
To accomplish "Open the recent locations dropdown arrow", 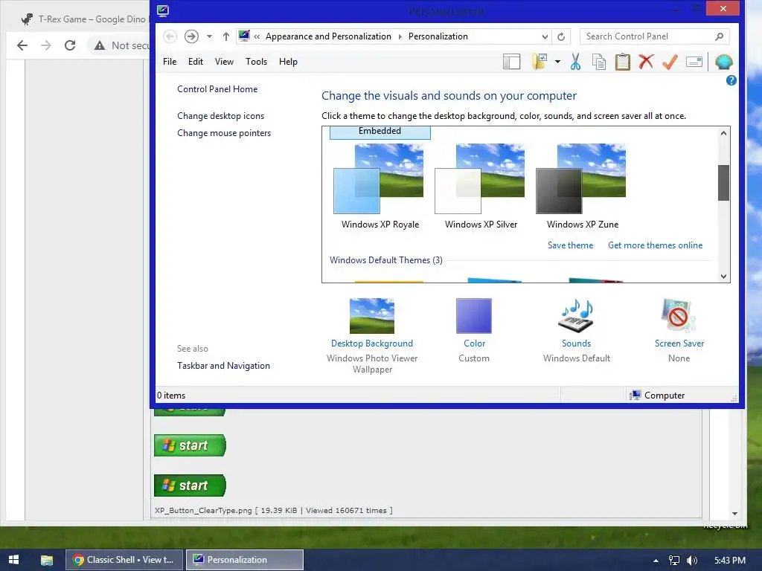I will tap(209, 36).
